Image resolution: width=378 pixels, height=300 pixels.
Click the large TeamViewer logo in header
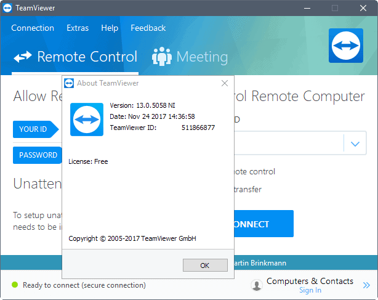pos(346,46)
